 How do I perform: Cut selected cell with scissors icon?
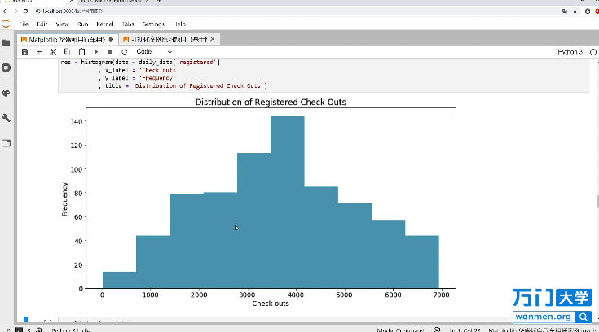[53, 51]
